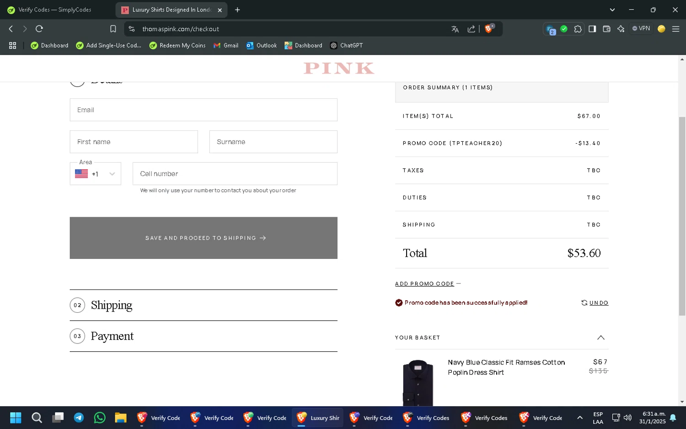The width and height of the screenshot is (686, 429).
Task: Expand the 03 Payment section
Action: coord(204,336)
